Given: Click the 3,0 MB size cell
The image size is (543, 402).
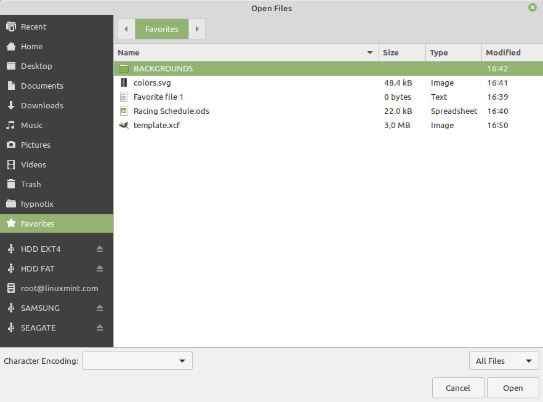Looking at the screenshot, I should [397, 126].
